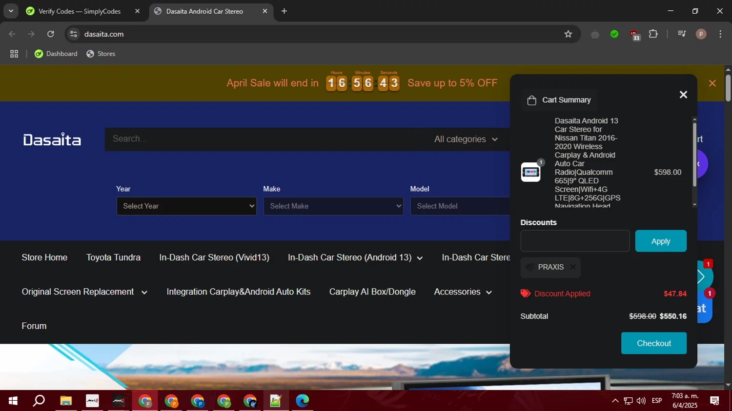Open the Stores bookmark
732x411 pixels.
tap(101, 54)
